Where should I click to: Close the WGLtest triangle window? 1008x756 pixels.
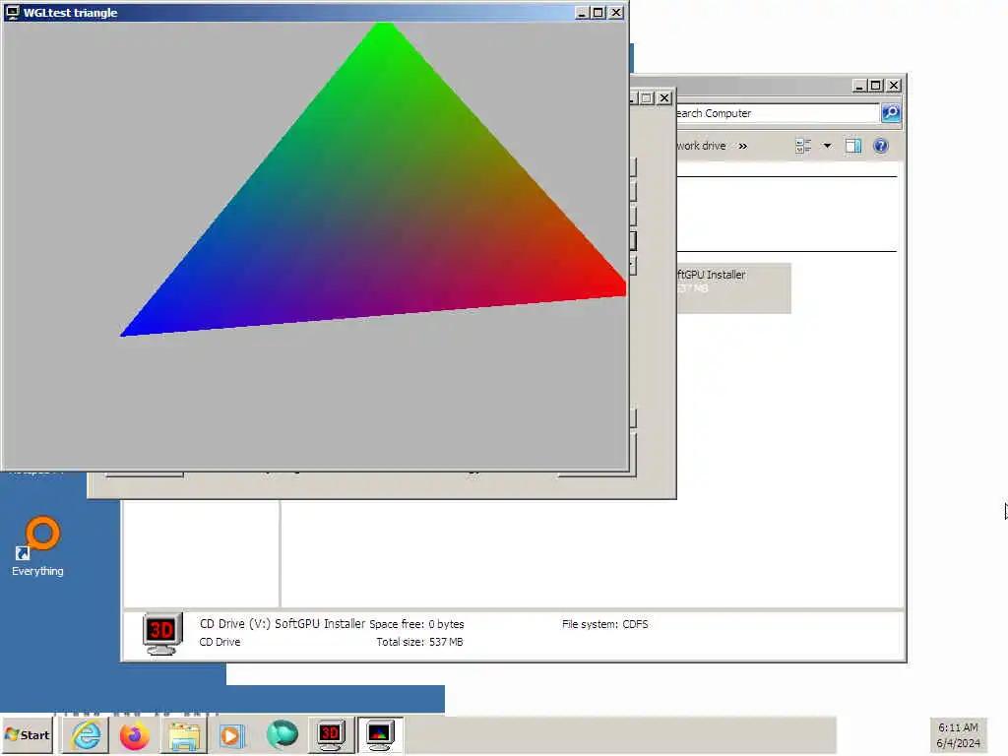click(x=616, y=12)
